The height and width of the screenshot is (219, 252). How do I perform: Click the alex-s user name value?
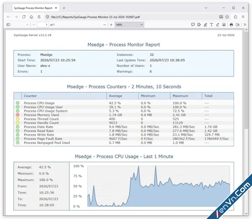click(45, 66)
